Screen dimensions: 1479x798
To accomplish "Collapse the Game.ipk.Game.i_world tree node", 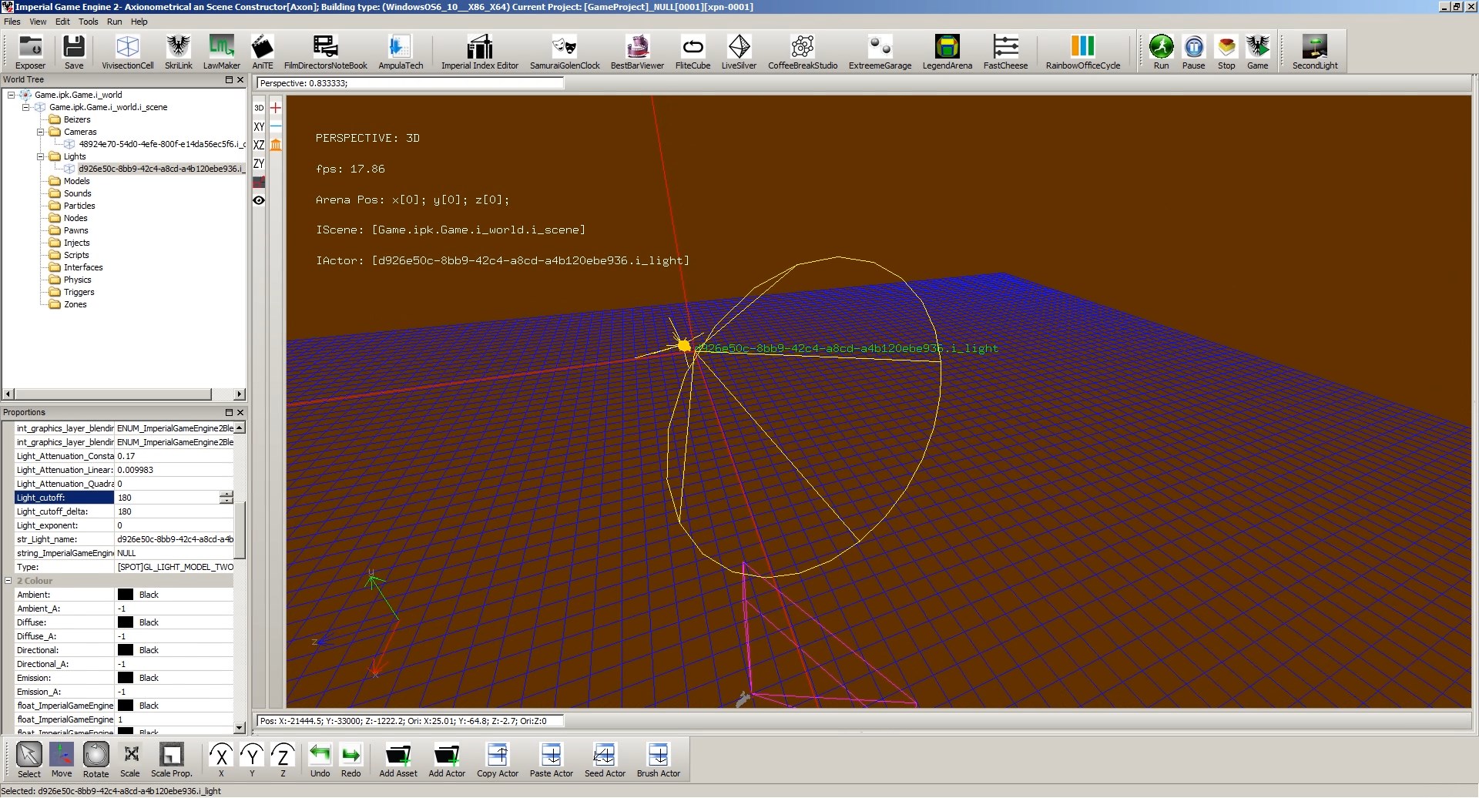I will (11, 95).
